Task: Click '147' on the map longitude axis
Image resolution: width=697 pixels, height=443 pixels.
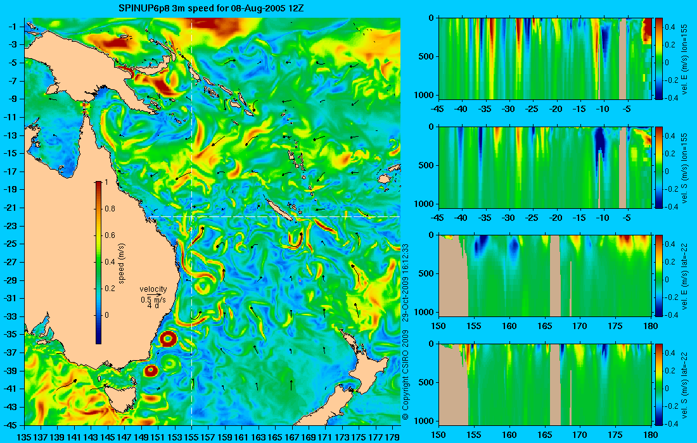Action: (x=124, y=437)
